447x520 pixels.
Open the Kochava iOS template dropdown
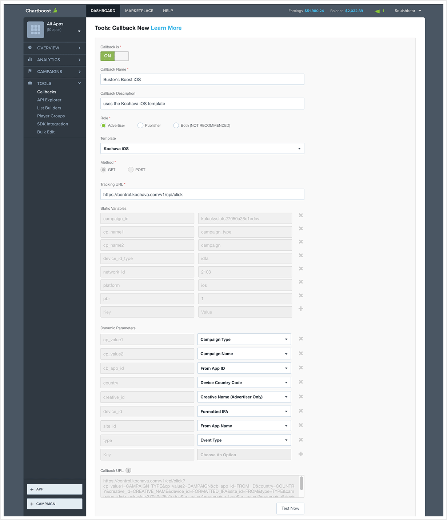pos(202,148)
